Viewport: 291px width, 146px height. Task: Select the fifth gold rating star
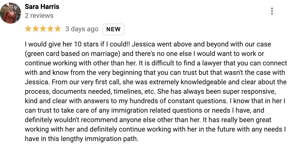click(x=57, y=29)
